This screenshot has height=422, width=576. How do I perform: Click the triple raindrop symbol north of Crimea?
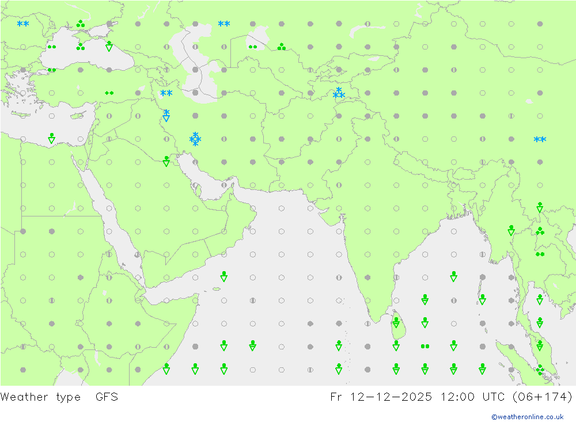[x=81, y=24]
